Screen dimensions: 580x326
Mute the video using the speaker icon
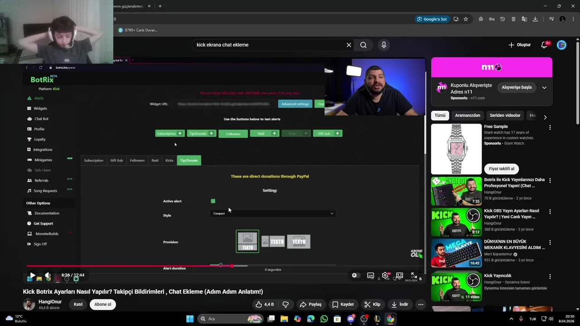tap(48, 275)
